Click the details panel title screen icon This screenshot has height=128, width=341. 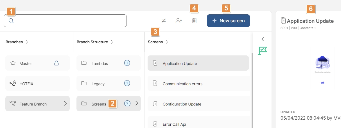283,21
